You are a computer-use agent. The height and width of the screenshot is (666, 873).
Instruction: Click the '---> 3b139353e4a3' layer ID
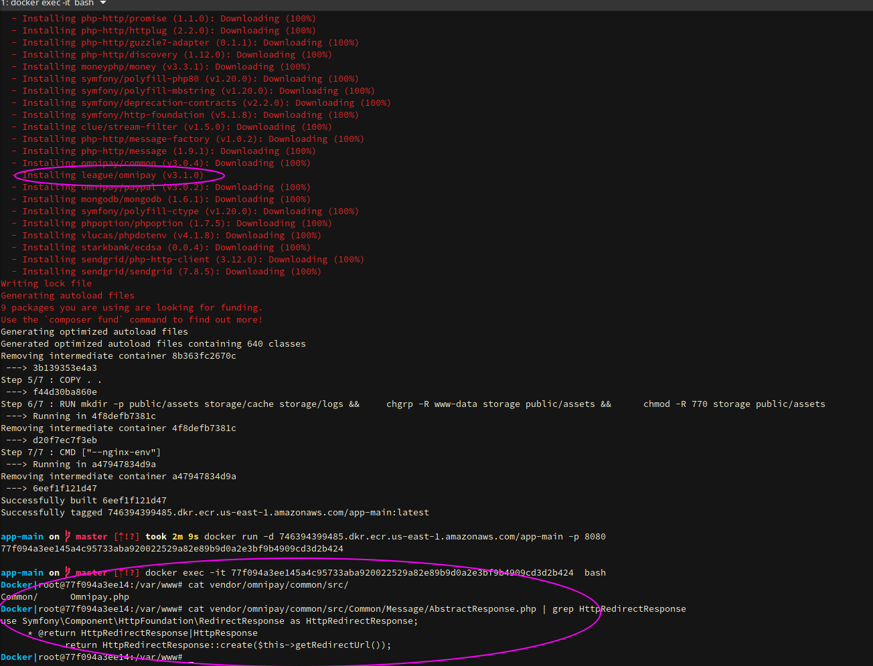pos(52,368)
